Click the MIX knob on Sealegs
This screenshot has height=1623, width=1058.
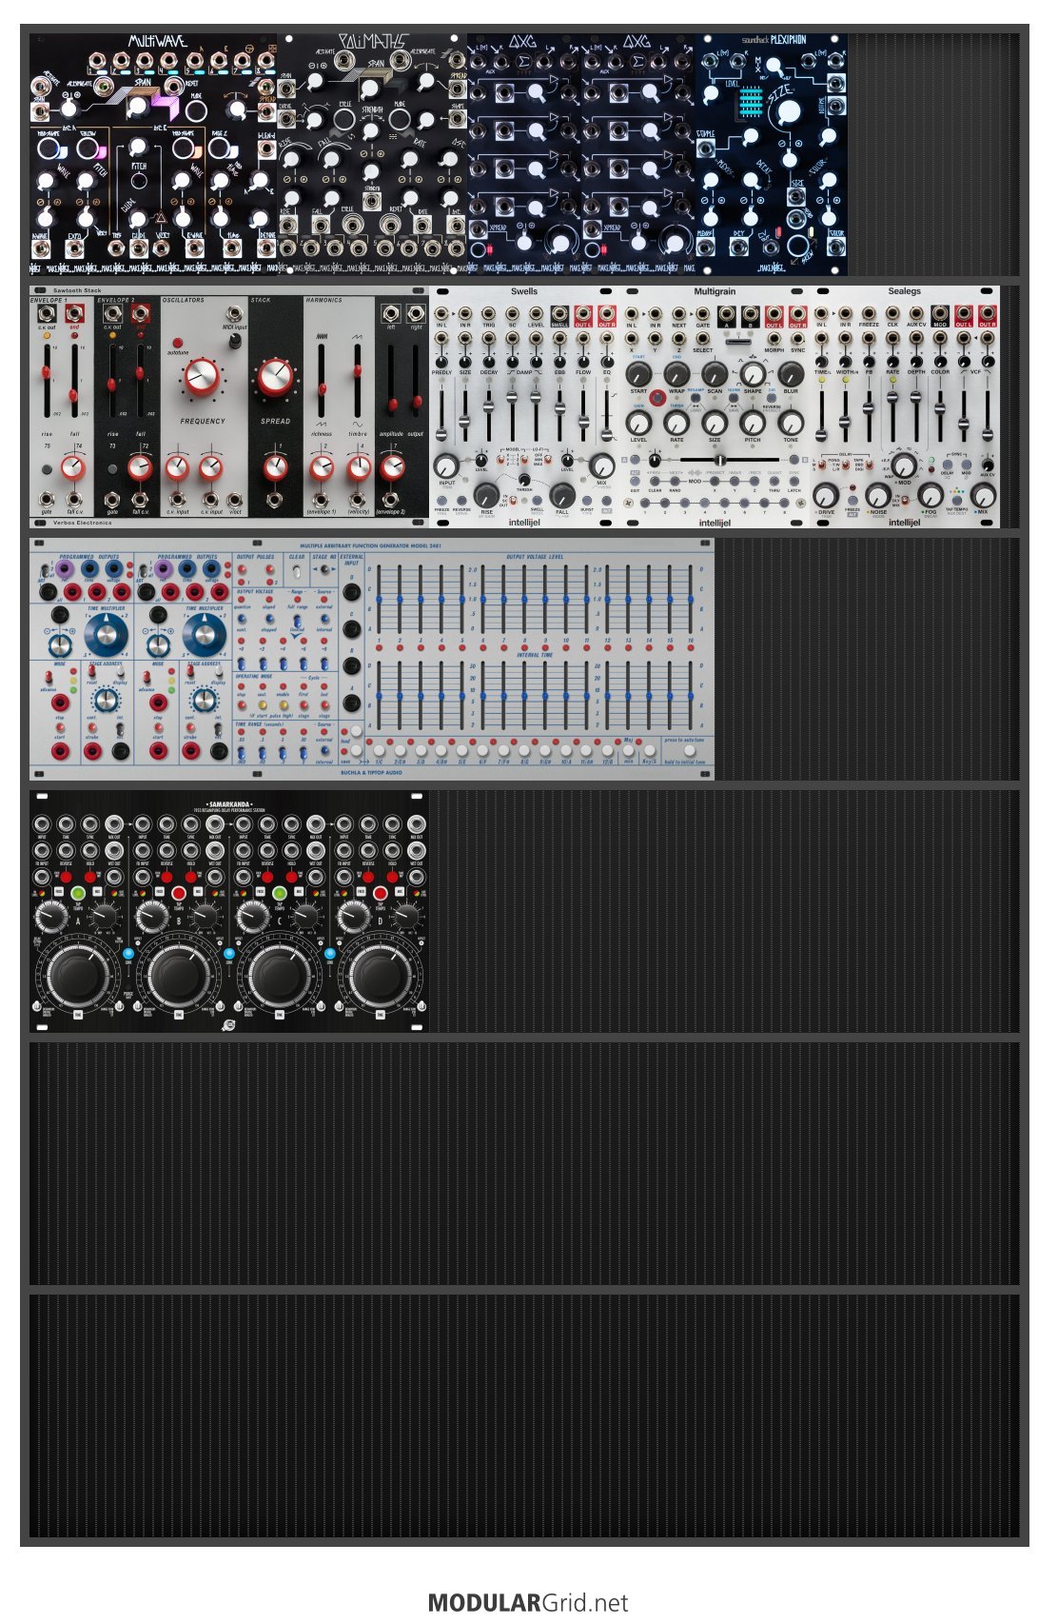click(x=984, y=495)
